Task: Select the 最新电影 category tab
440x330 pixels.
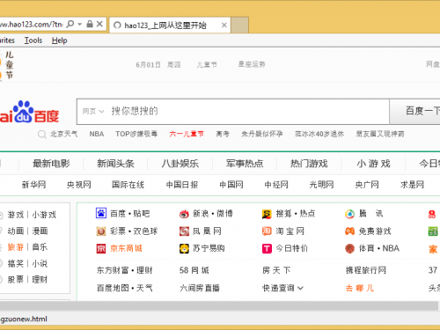Action: tap(51, 164)
